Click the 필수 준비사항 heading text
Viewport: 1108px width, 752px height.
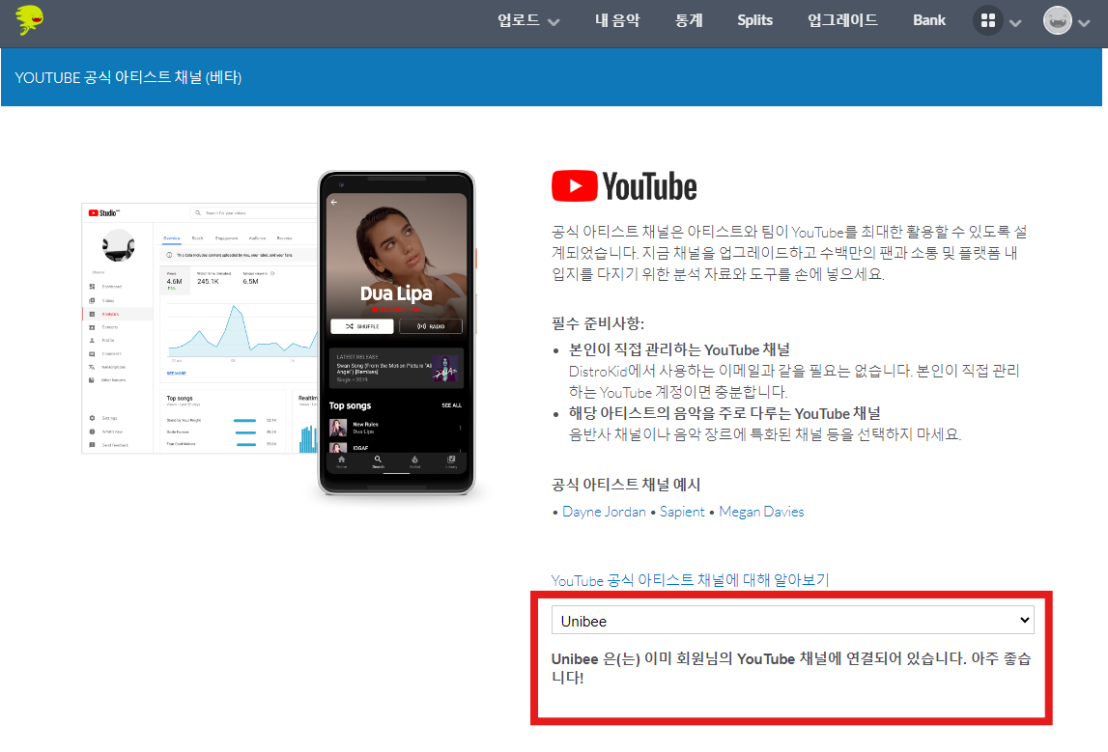[598, 322]
